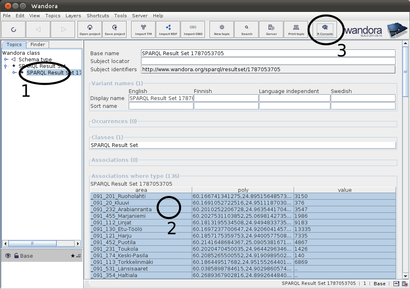Open the Layers menu

(74, 16)
